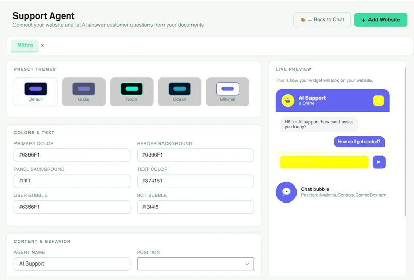Screen dimensions: 414x280
Task: Click the Add Website button
Action: [x=380, y=20]
